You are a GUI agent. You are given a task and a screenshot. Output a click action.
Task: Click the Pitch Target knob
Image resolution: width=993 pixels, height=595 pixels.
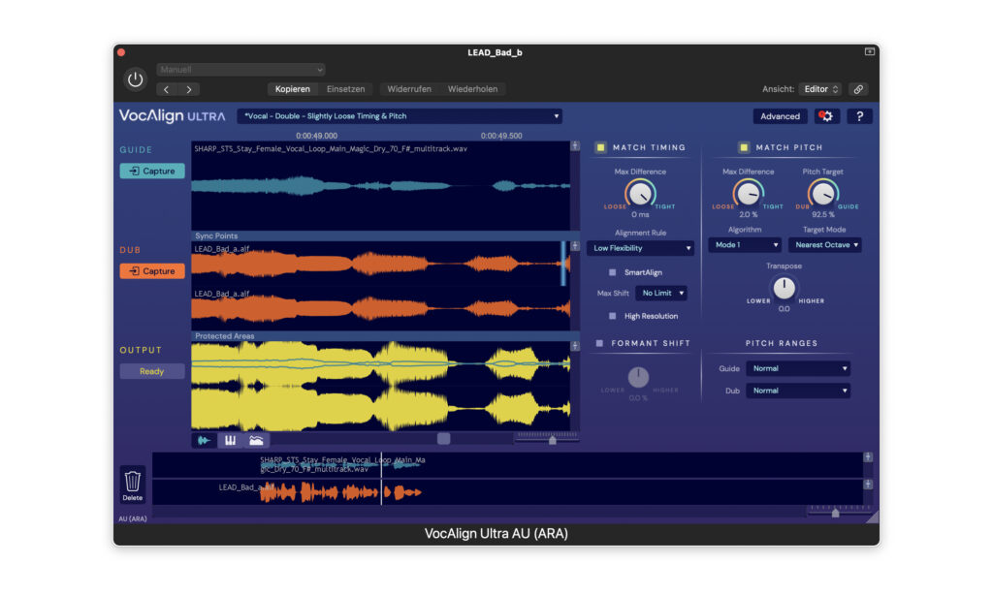point(822,194)
